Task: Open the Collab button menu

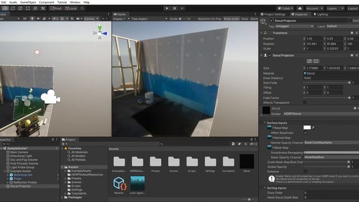Action: pyautogui.click(x=285, y=8)
